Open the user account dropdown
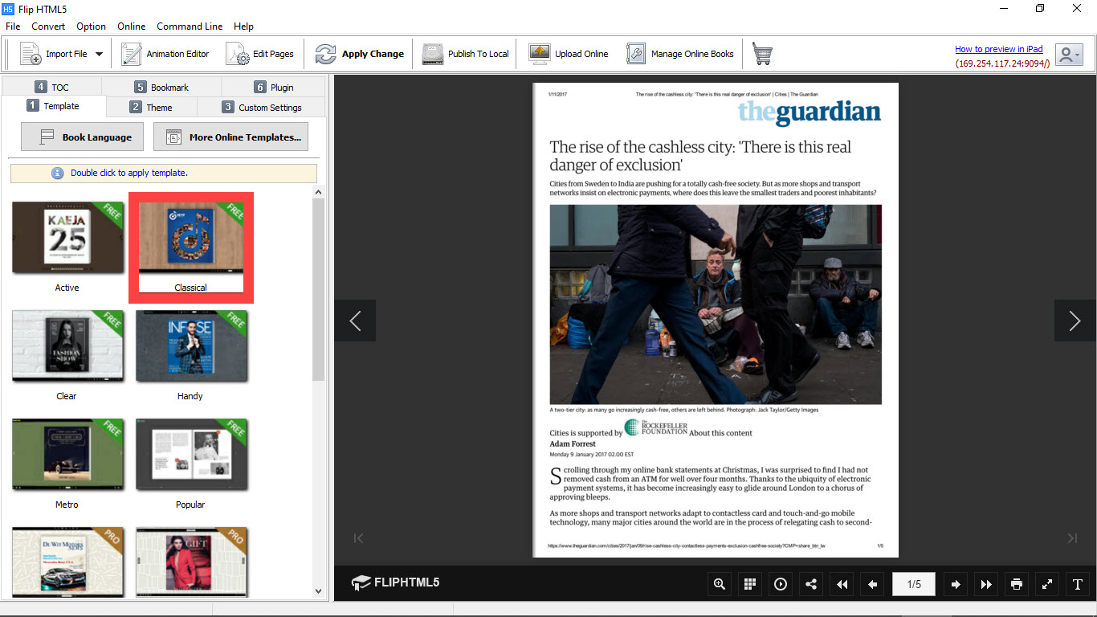This screenshot has width=1097, height=617. click(x=1069, y=55)
